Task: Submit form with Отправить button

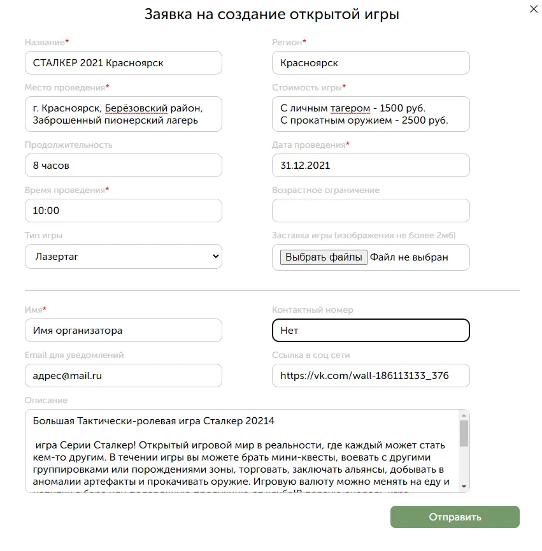Action: [455, 517]
